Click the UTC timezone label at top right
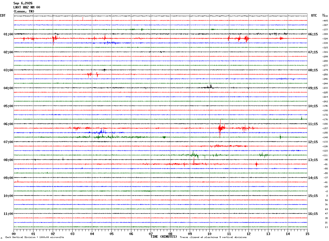This screenshot has height=241, width=329. tap(314, 16)
